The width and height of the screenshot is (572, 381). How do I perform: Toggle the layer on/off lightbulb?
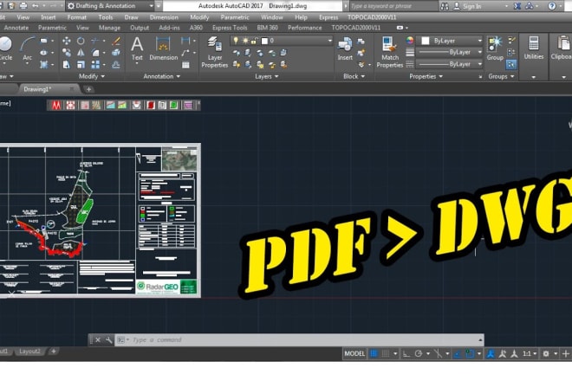pos(236,41)
